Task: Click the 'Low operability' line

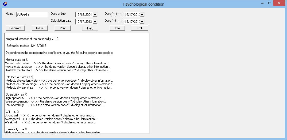Action: (x=54, y=105)
